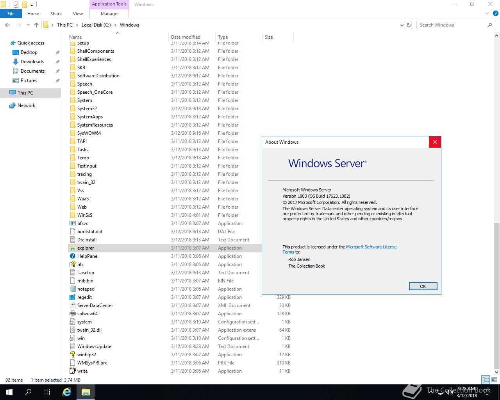Screen dimensions: 500x400
Task: Open the address bar history dropdown
Action: click(x=402, y=25)
